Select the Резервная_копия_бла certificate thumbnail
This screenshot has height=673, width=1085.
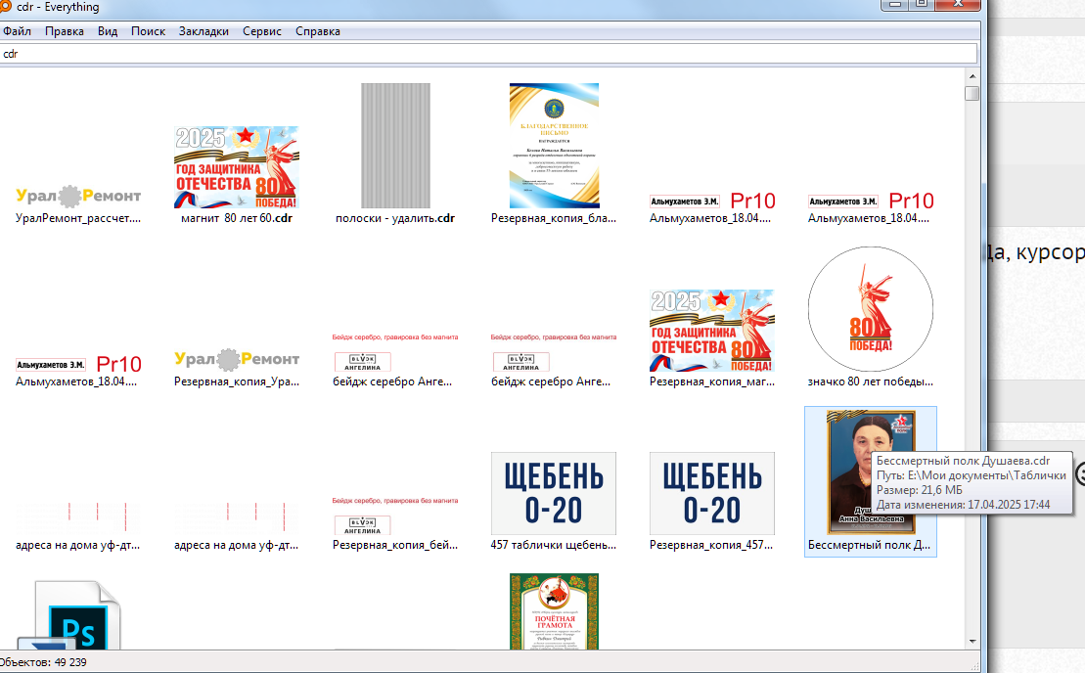pyautogui.click(x=554, y=146)
